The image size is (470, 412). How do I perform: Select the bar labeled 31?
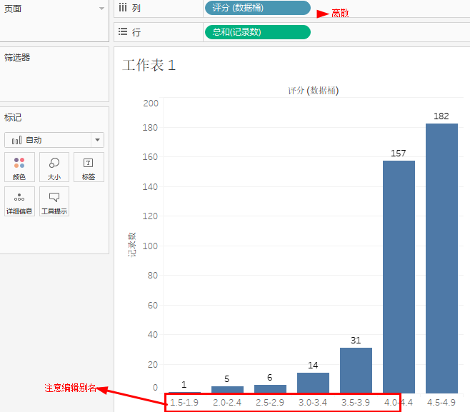[356, 371]
